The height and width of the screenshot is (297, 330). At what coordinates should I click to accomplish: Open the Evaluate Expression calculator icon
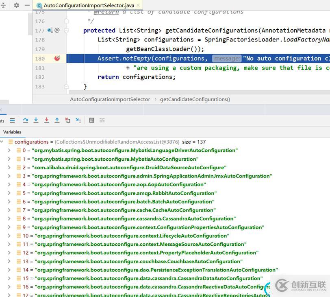click(91, 120)
